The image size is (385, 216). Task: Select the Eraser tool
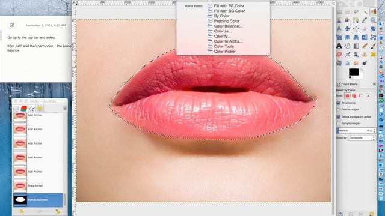339,54
